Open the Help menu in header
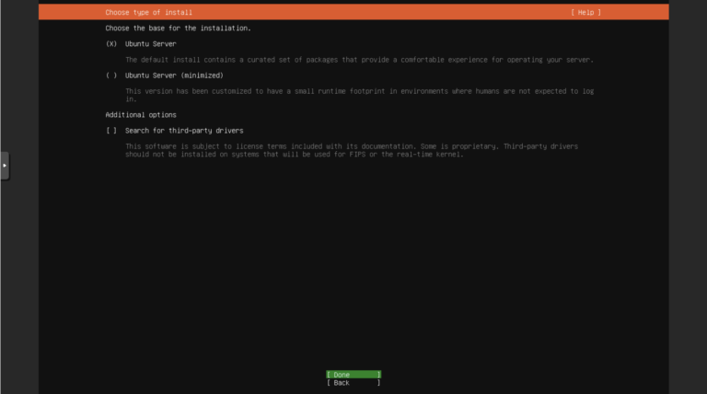707x394 pixels. click(x=585, y=12)
